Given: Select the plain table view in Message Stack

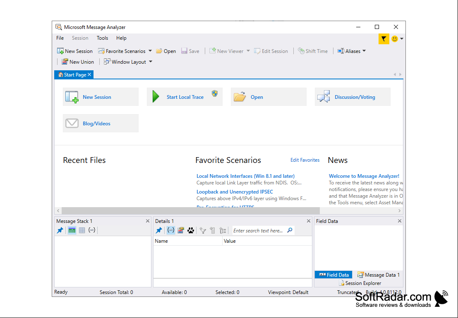Looking at the screenshot, I should 82,230.
